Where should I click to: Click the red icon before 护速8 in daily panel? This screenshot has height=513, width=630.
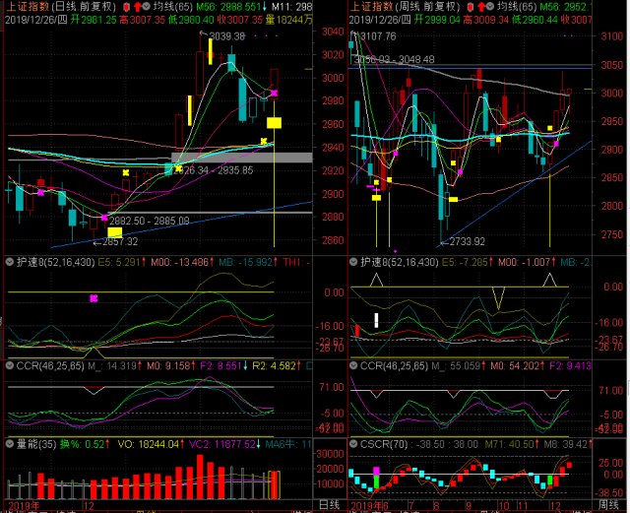tap(10, 262)
